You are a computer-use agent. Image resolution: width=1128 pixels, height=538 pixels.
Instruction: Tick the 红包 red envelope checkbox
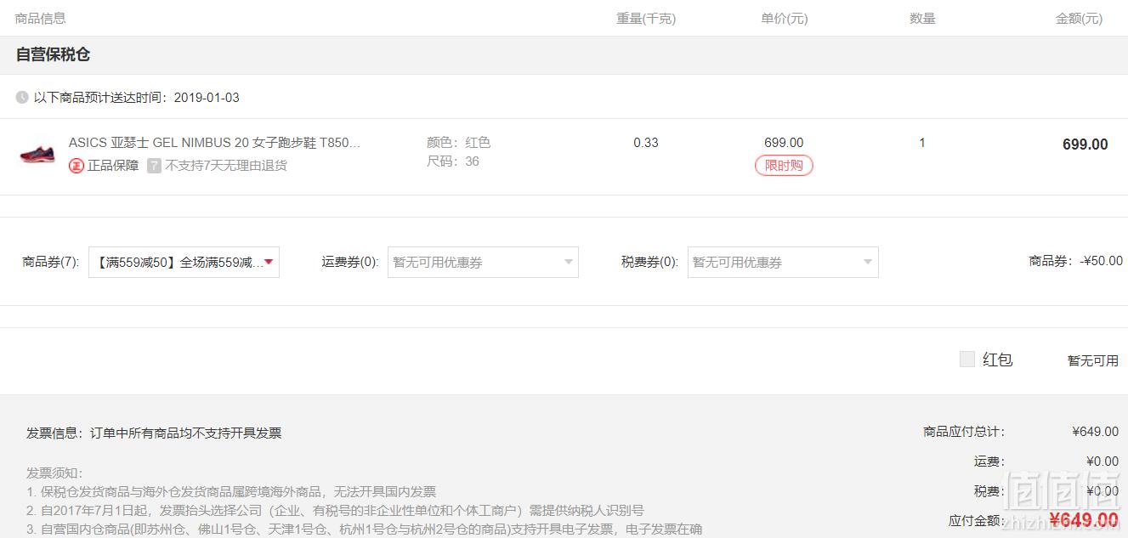(966, 360)
